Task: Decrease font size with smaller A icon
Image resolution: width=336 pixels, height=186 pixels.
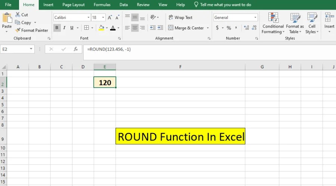Action: tap(117, 17)
